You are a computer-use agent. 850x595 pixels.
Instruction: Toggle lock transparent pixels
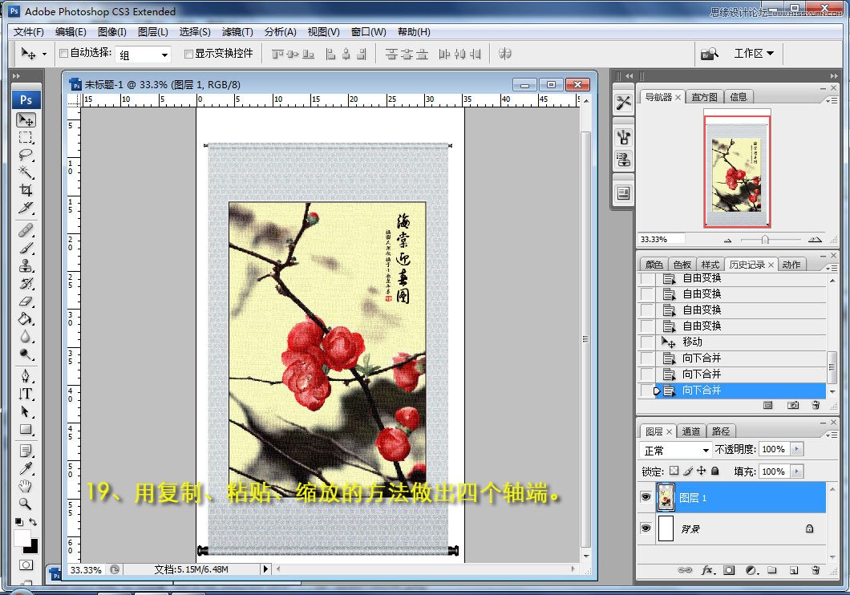[x=674, y=471]
